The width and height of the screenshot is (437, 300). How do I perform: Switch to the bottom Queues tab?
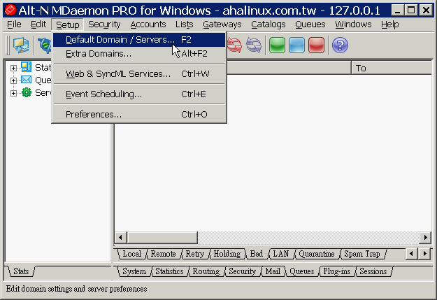(x=302, y=271)
